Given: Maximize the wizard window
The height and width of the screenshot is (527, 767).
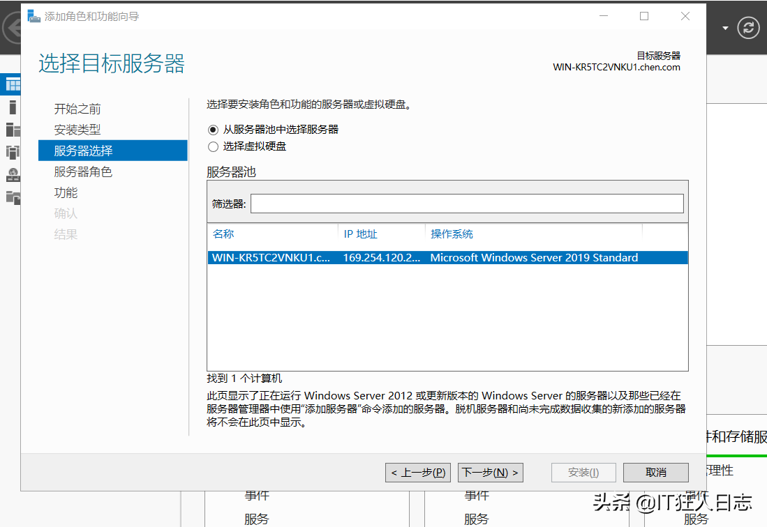Looking at the screenshot, I should coord(644,16).
